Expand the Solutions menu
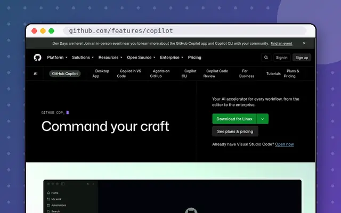 [x=83, y=58]
